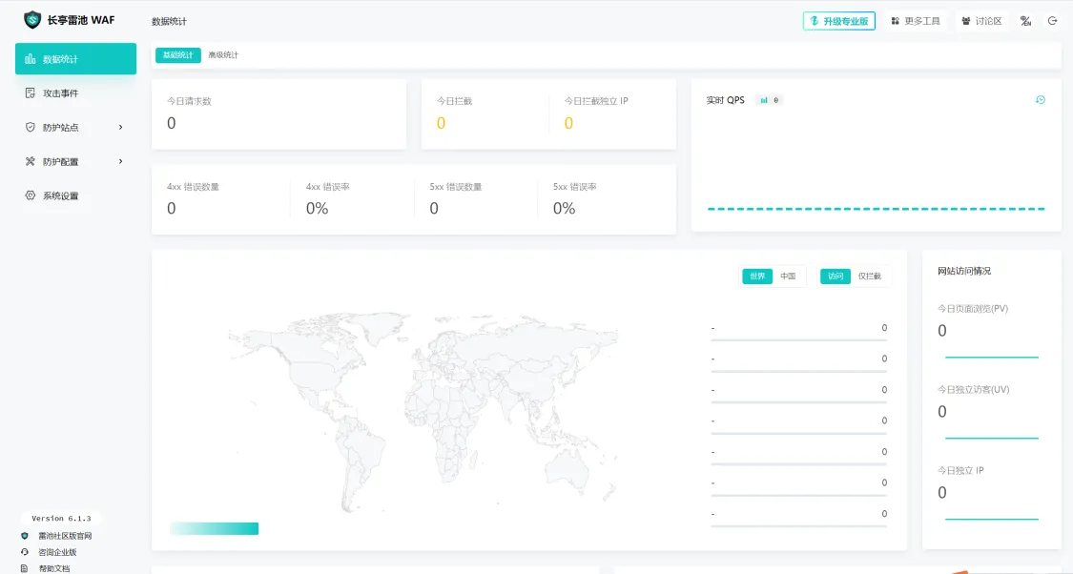Click the Version 6.1.3 label
Image resolution: width=1073 pixels, height=574 pixels.
pyautogui.click(x=61, y=519)
